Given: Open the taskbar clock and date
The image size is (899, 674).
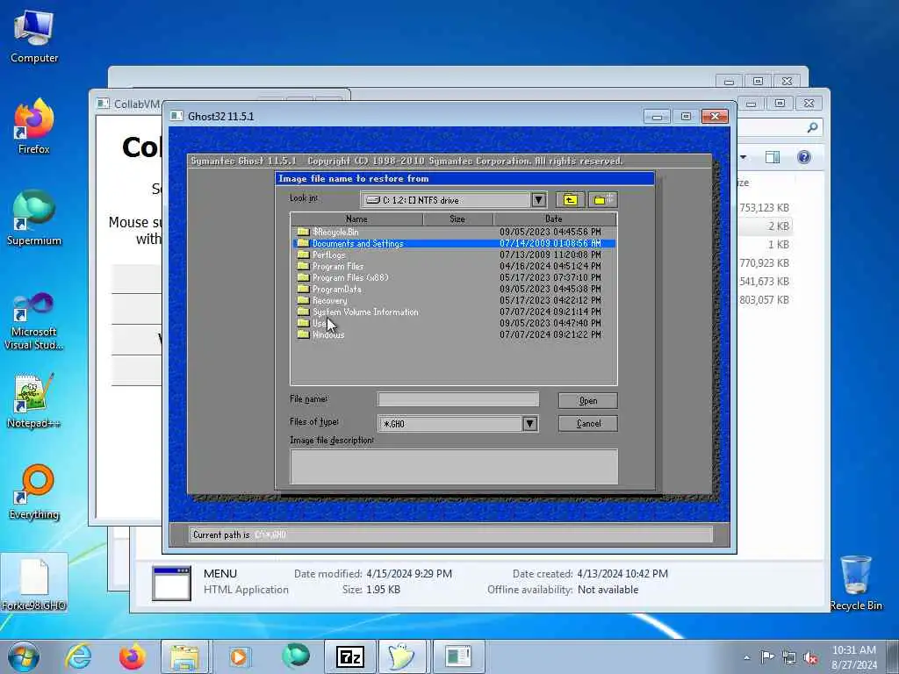Looking at the screenshot, I should point(854,657).
